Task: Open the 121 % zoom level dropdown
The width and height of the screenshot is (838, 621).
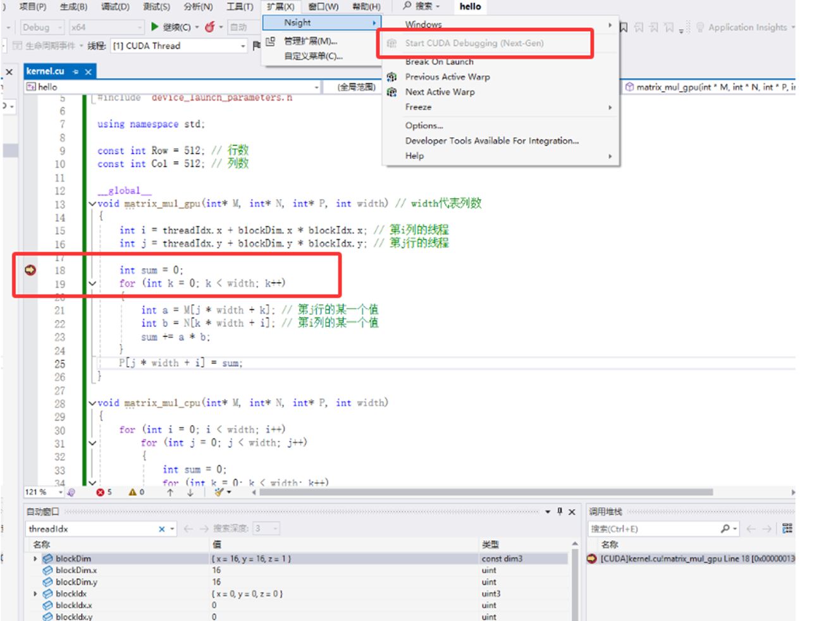Action: click(x=60, y=492)
